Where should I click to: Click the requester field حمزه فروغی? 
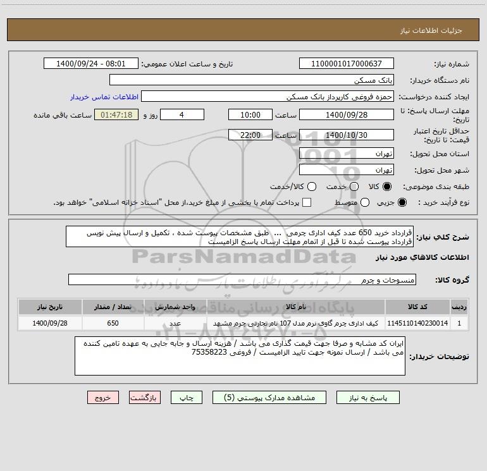[x=268, y=97]
